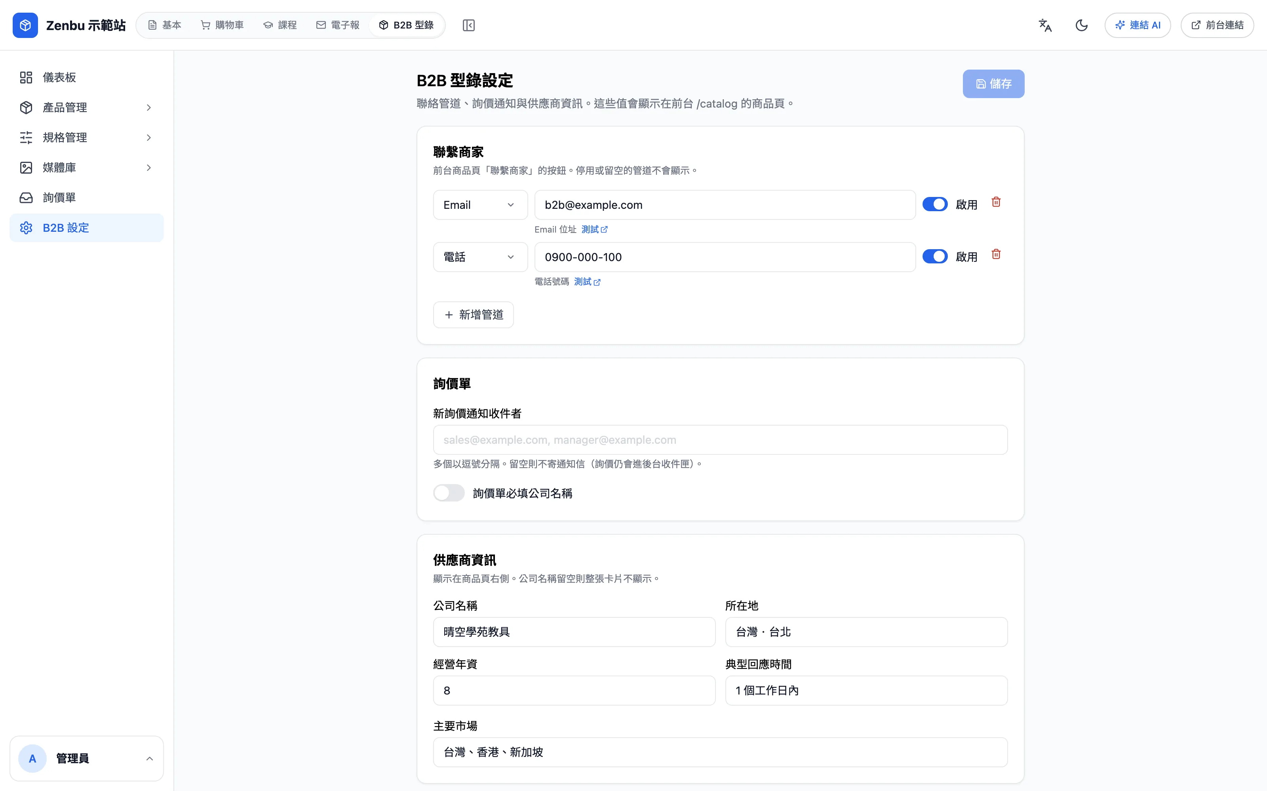Click 測試 link under Email address
The image size is (1267, 791).
click(595, 230)
